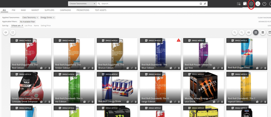This screenshot has height=117, width=271.
Task: Open Advanced Filter link
Action: 264,22
